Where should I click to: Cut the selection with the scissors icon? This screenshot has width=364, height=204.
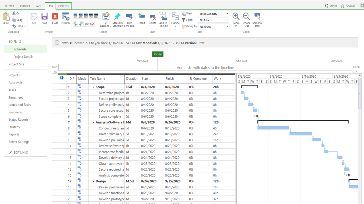point(16,13)
